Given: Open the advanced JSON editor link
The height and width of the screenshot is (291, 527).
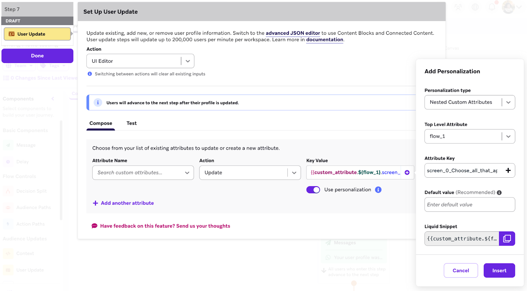Looking at the screenshot, I should (292, 33).
